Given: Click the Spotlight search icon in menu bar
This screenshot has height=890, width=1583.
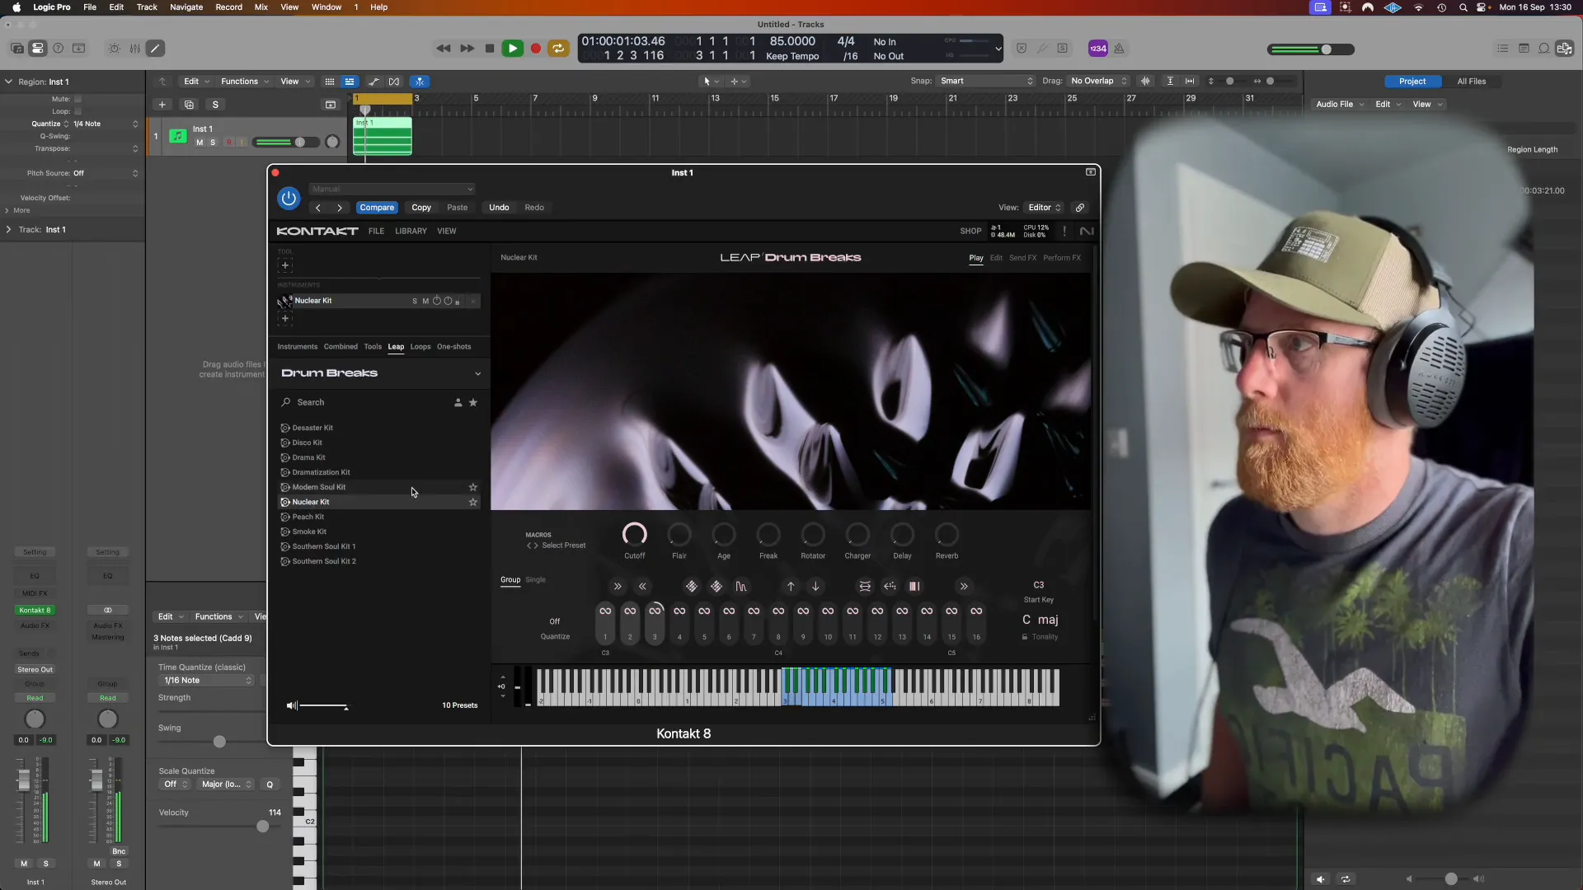Looking at the screenshot, I should pyautogui.click(x=1463, y=7).
